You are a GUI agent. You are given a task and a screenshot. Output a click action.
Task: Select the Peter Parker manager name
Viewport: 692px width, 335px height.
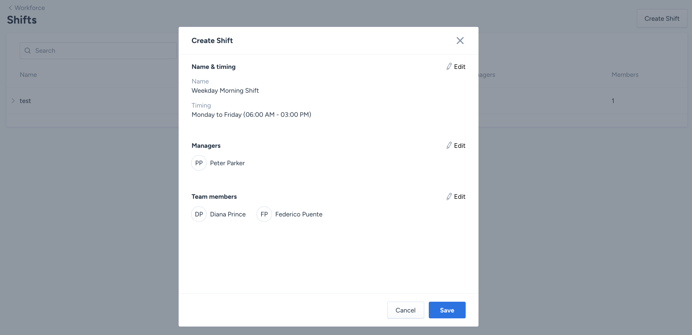pyautogui.click(x=227, y=163)
